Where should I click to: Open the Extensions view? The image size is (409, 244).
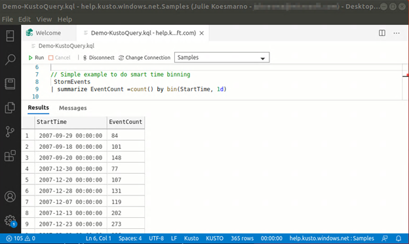pos(10,156)
